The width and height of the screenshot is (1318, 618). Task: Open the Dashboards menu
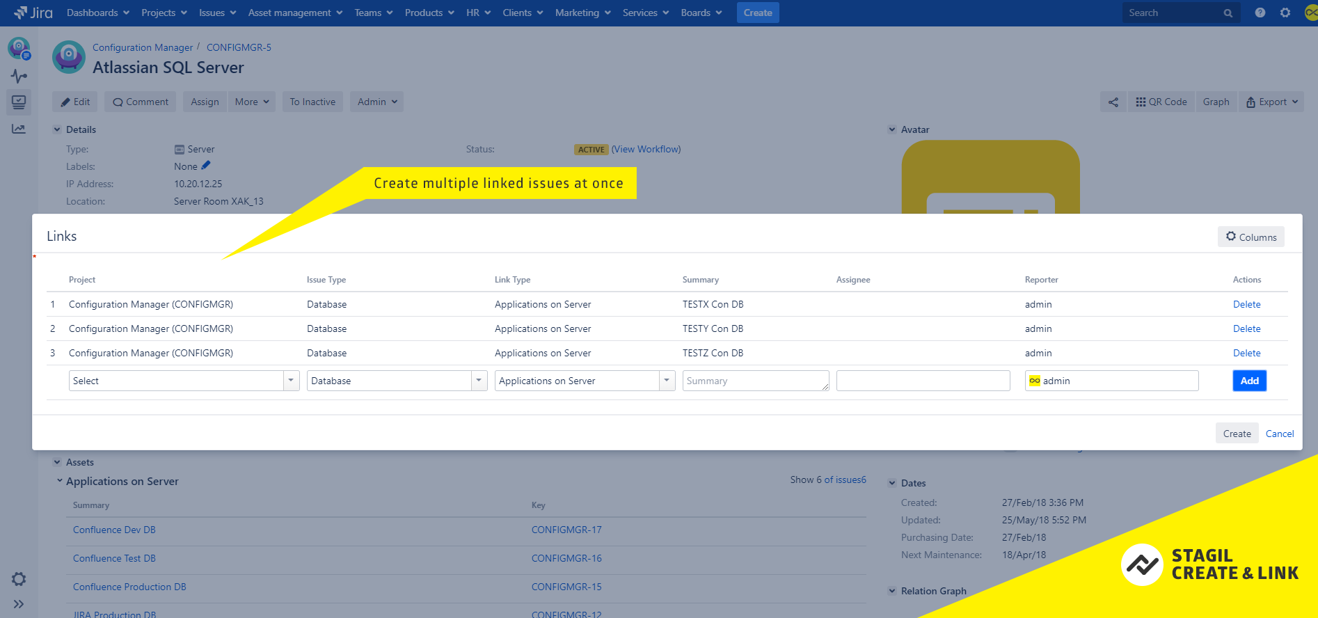click(98, 13)
